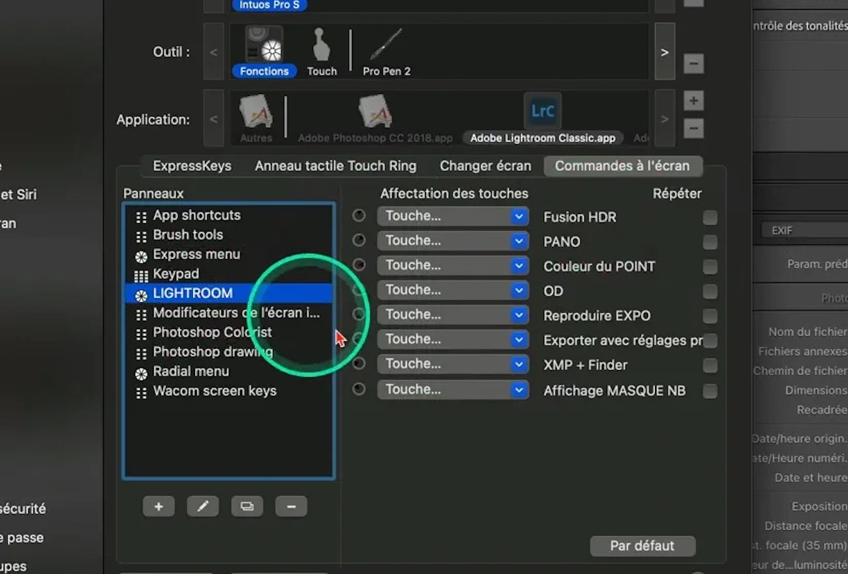
Task: Edit selected panel with pencil button
Action: [203, 506]
